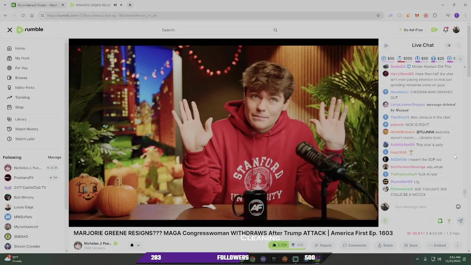The image size is (471, 265).
Task: Toggle channel notification bell under video
Action: point(132,245)
